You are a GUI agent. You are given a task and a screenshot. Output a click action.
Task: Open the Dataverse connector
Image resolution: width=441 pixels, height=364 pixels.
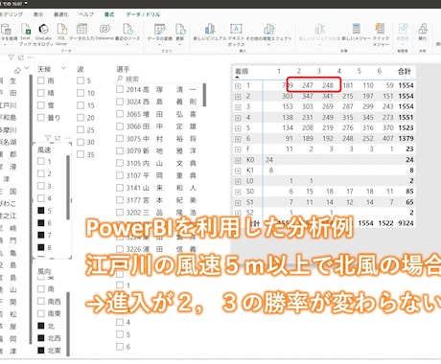104,29
